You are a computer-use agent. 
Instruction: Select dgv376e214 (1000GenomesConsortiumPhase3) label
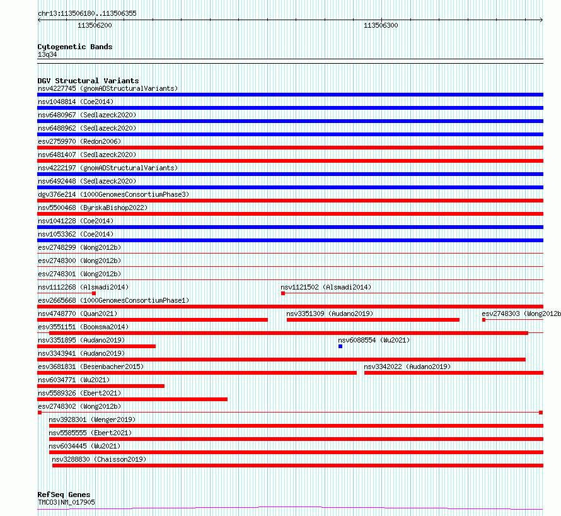tap(113, 194)
